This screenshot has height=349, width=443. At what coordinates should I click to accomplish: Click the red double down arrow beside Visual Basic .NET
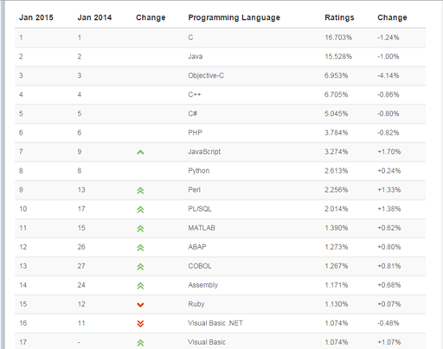(x=140, y=324)
